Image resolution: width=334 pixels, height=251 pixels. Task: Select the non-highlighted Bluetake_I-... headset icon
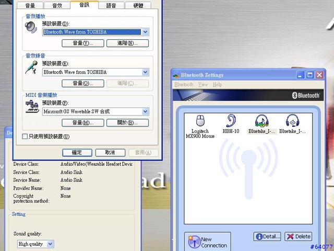pyautogui.click(x=292, y=121)
